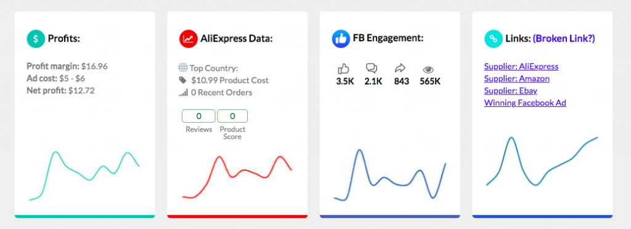The height and width of the screenshot is (229, 631).
Task: Click the Reviews count box showing 0
Action: click(199, 116)
